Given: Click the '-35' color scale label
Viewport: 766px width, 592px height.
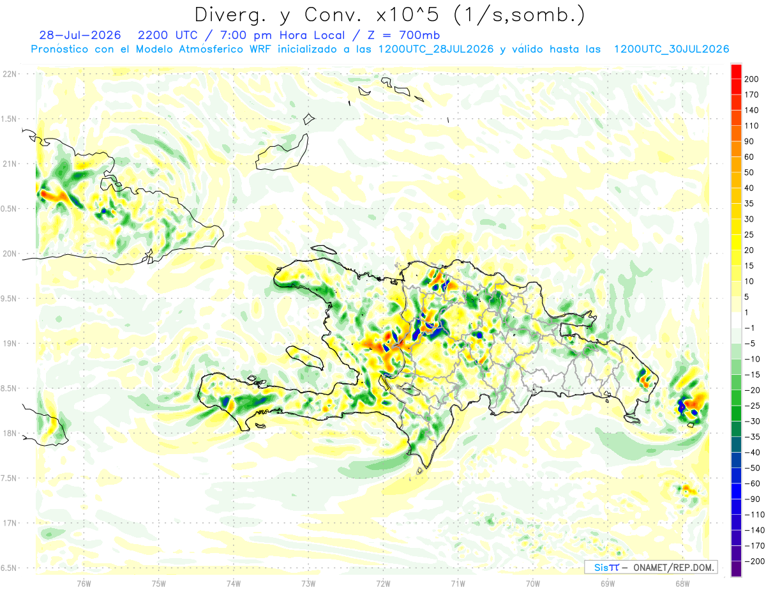Looking at the screenshot, I should pyautogui.click(x=753, y=437).
